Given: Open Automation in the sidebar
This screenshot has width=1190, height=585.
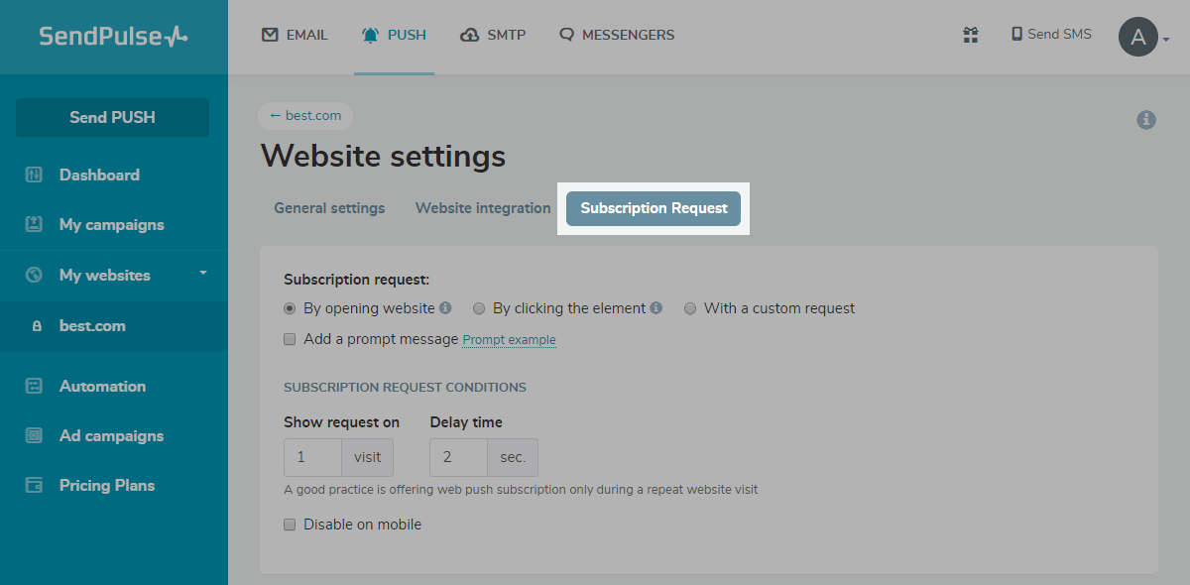Looking at the screenshot, I should point(102,386).
